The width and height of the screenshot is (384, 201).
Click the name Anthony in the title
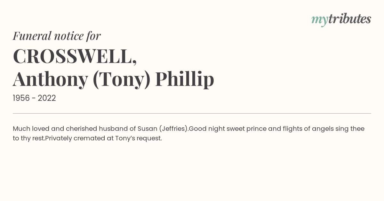pos(50,79)
